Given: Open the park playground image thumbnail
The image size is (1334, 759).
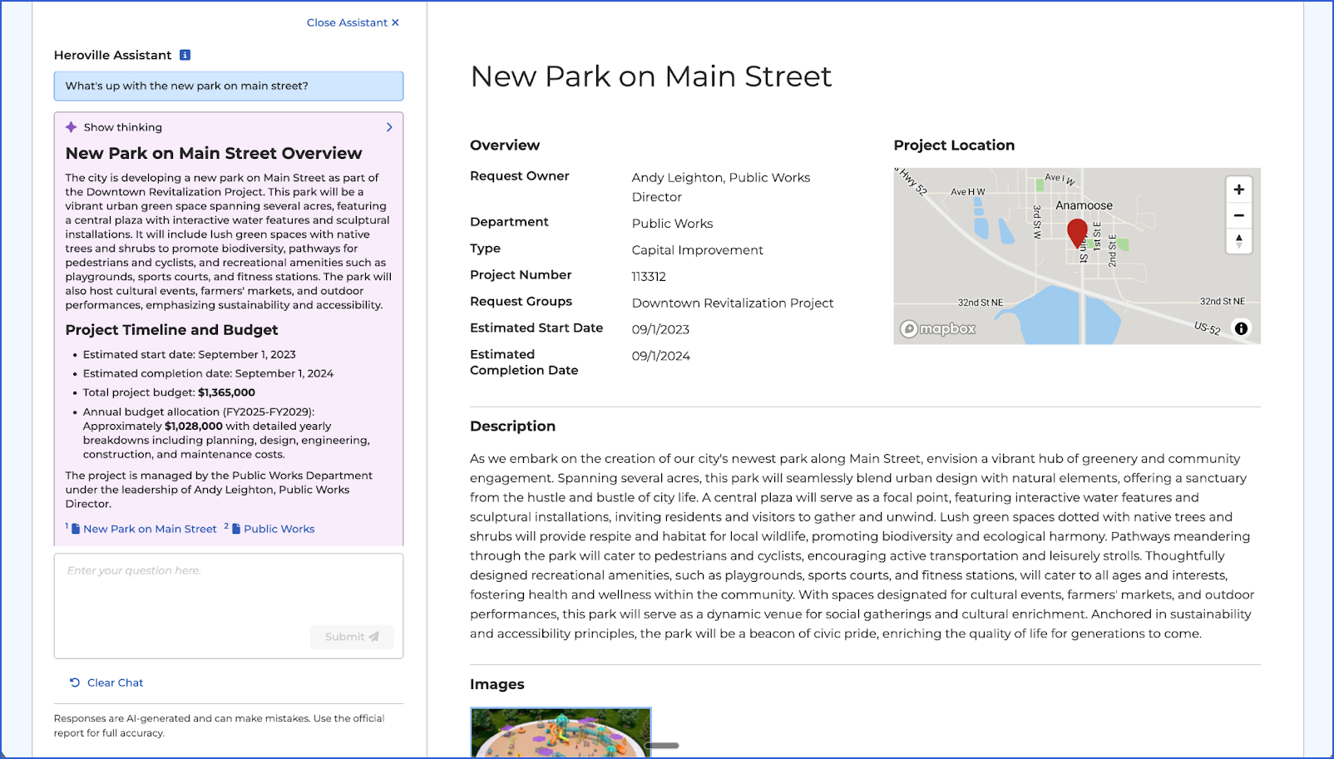Looking at the screenshot, I should click(561, 732).
